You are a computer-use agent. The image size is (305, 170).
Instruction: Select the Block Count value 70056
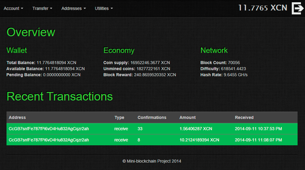234,63
